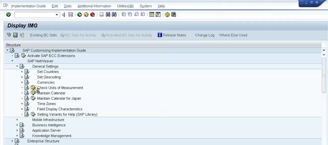This screenshot has height=145, width=328.
Task: Click the Save diskette icon
Action: 70,15
